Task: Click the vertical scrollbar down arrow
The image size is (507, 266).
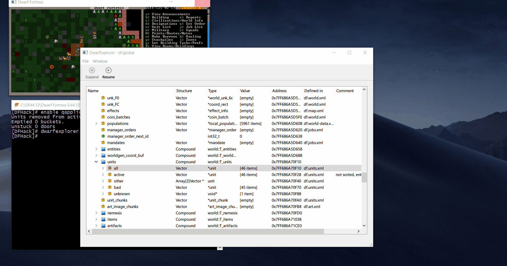Action: tap(364, 226)
